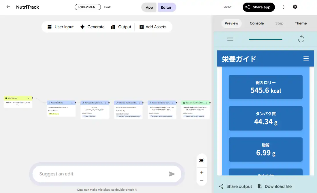
Task: Add an Output node
Action: pyautogui.click(x=121, y=27)
